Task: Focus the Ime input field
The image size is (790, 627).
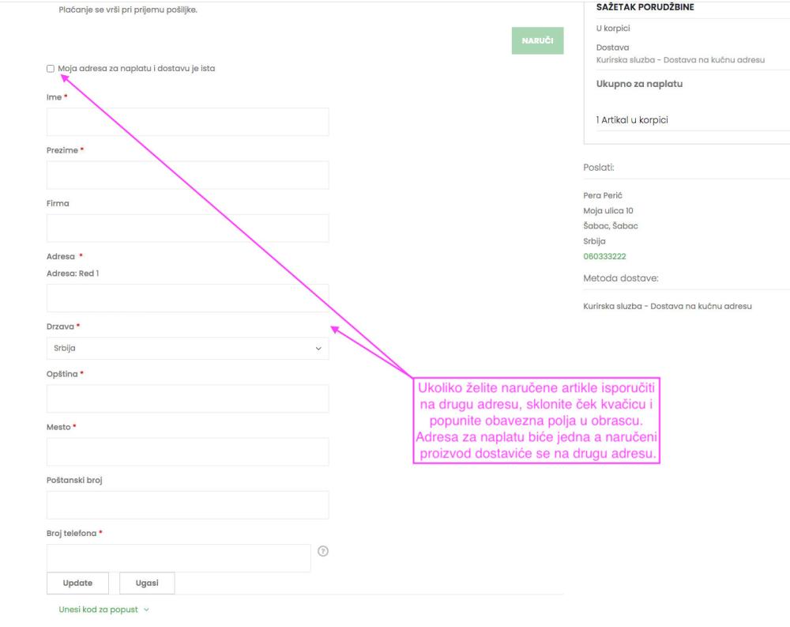Action: click(187, 122)
